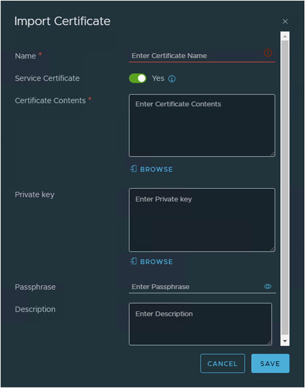
Task: Show the passphrase with the eye icon
Action: [x=267, y=286]
